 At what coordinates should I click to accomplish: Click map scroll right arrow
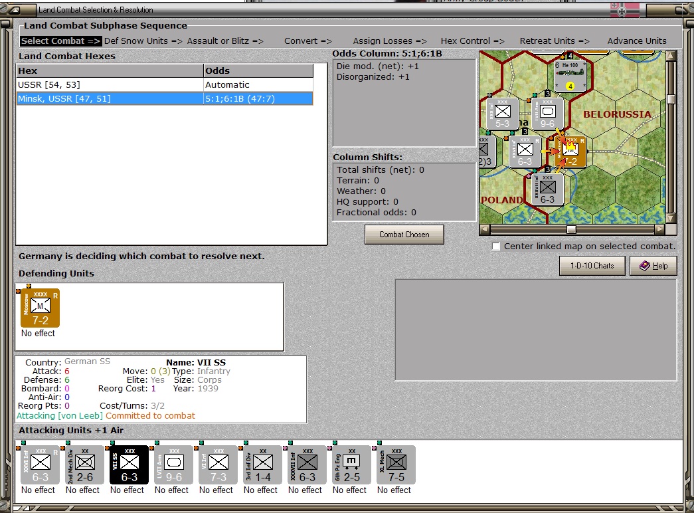[660, 229]
